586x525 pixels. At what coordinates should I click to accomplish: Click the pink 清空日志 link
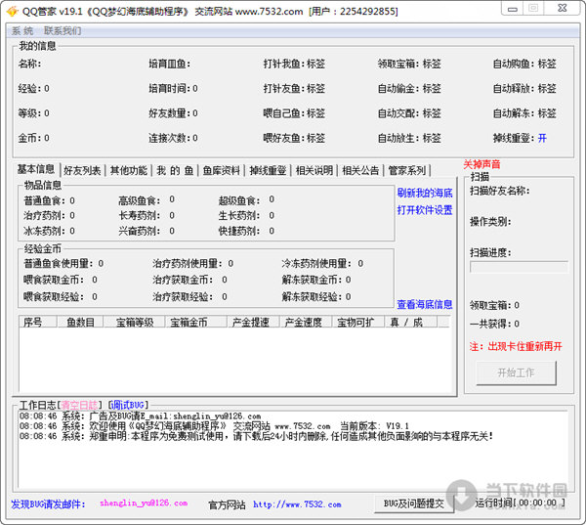[79, 405]
